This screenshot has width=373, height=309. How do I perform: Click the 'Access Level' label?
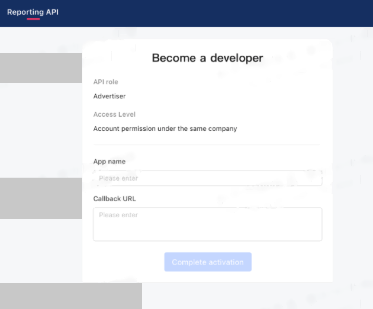click(114, 114)
